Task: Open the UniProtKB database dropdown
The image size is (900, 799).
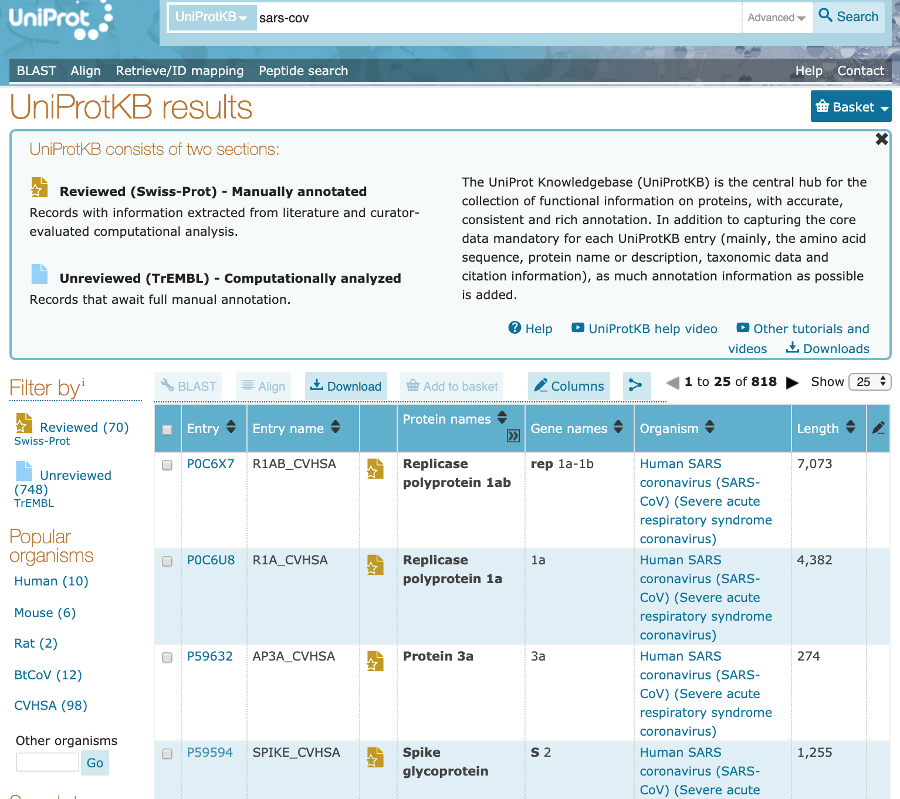Action: tap(211, 18)
